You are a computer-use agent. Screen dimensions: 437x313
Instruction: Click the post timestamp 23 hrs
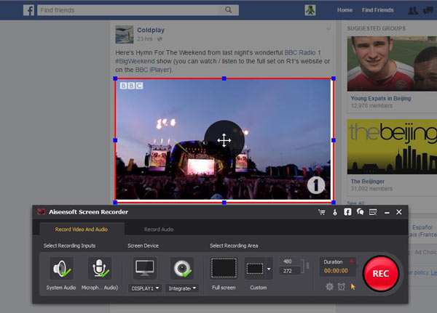pos(145,39)
